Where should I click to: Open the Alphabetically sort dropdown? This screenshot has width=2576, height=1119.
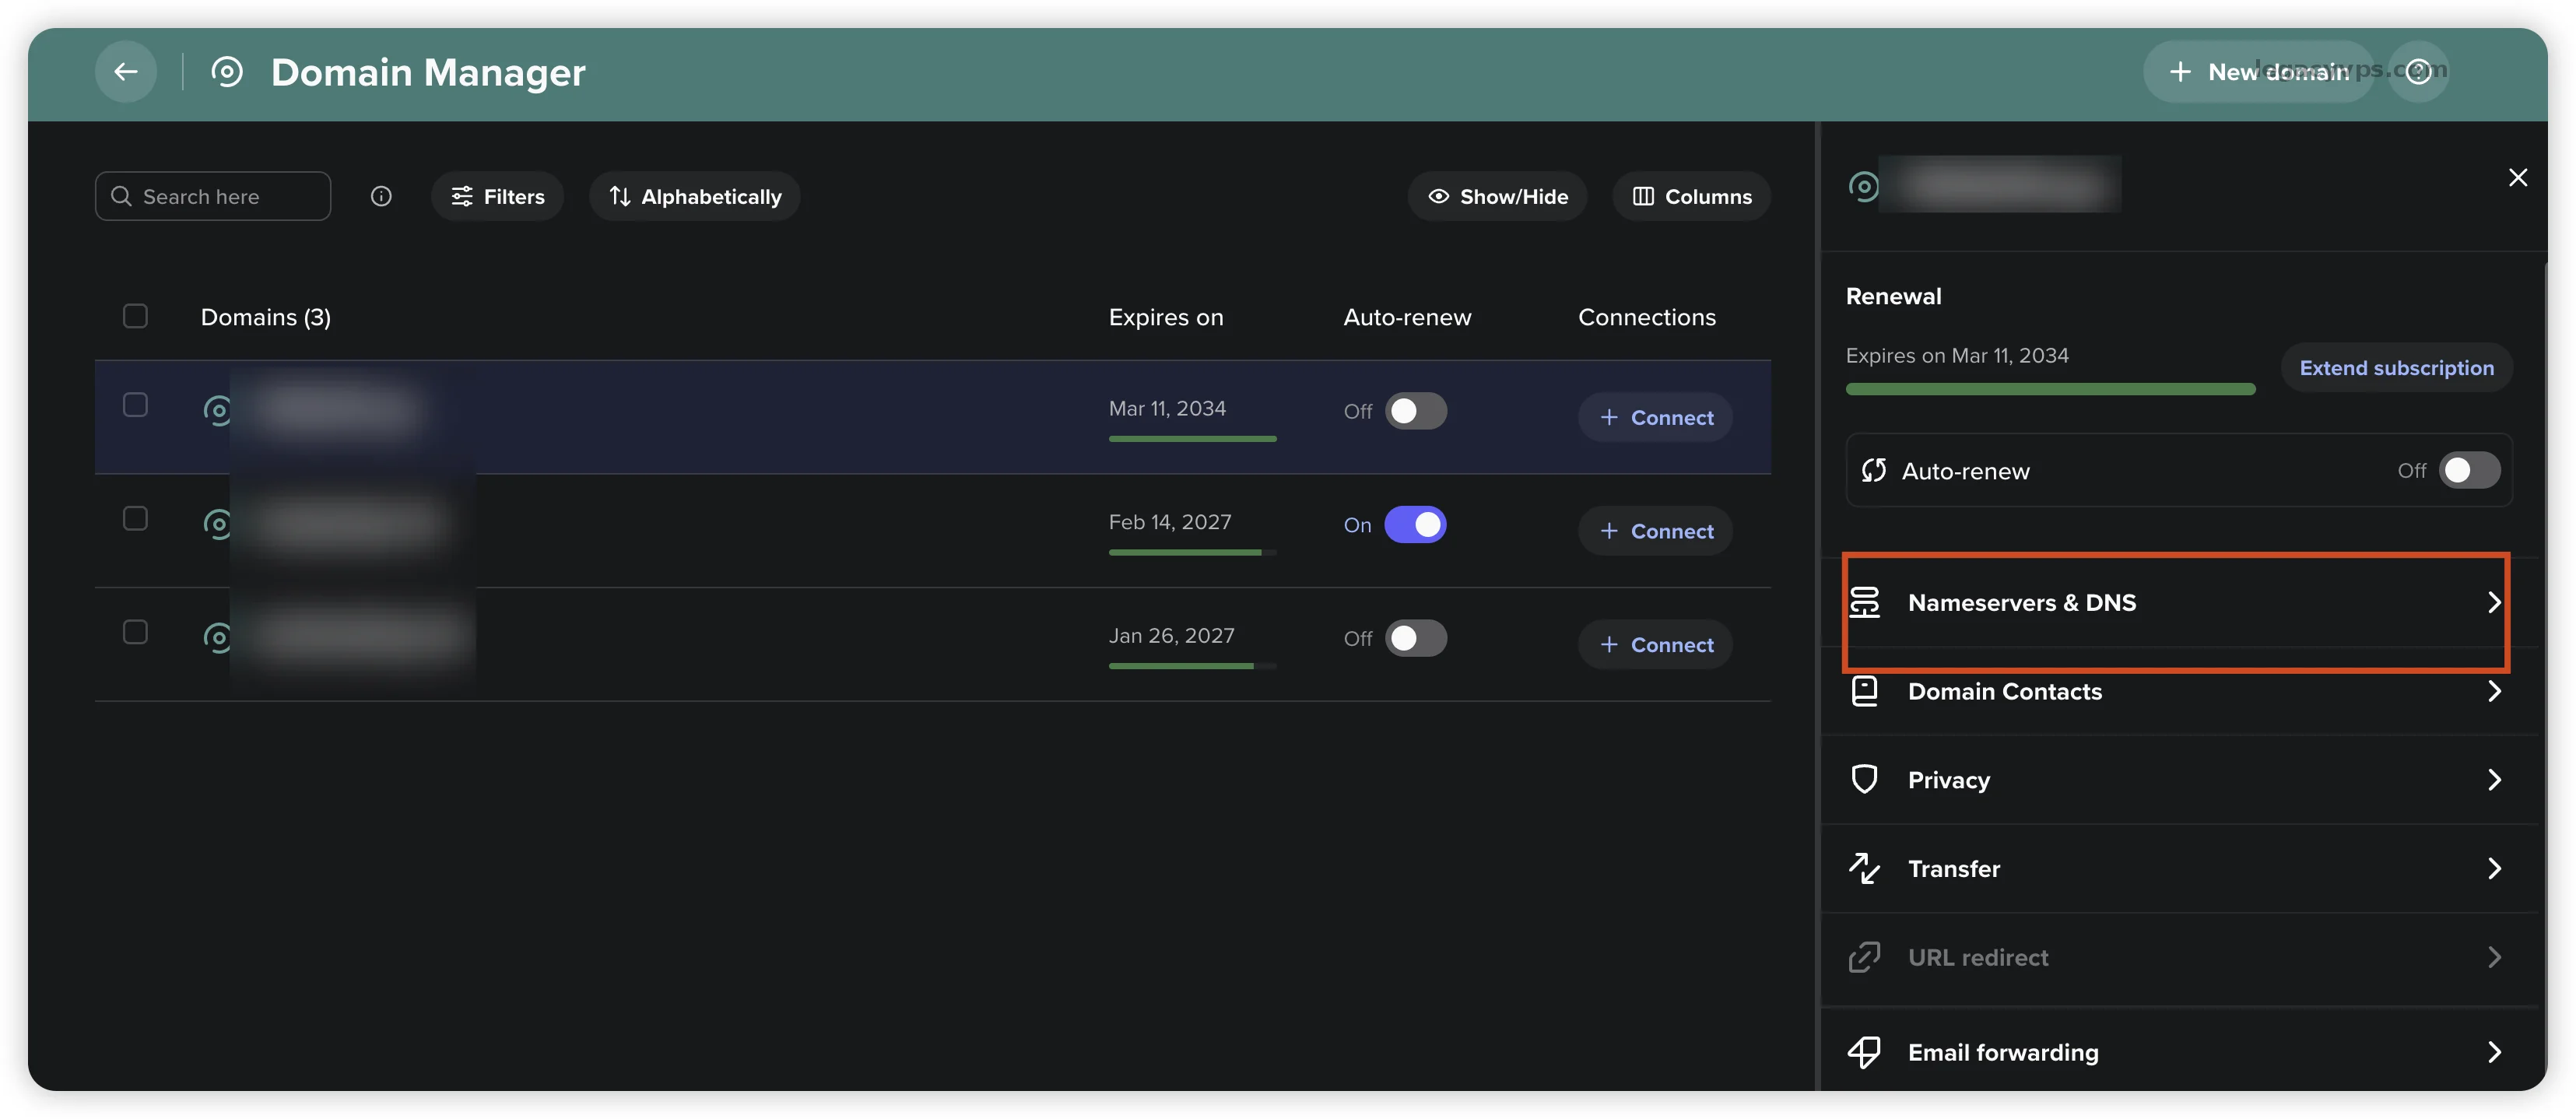[695, 196]
